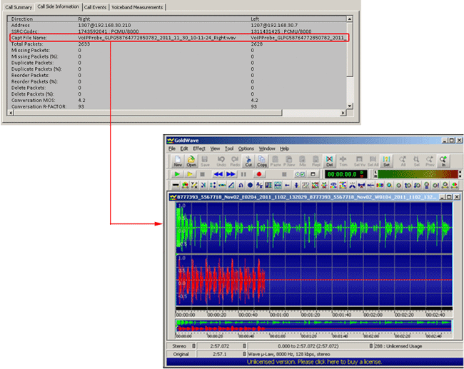Click the Paste toolbar icon
Viewport: 464px width, 369px height.
[276, 161]
